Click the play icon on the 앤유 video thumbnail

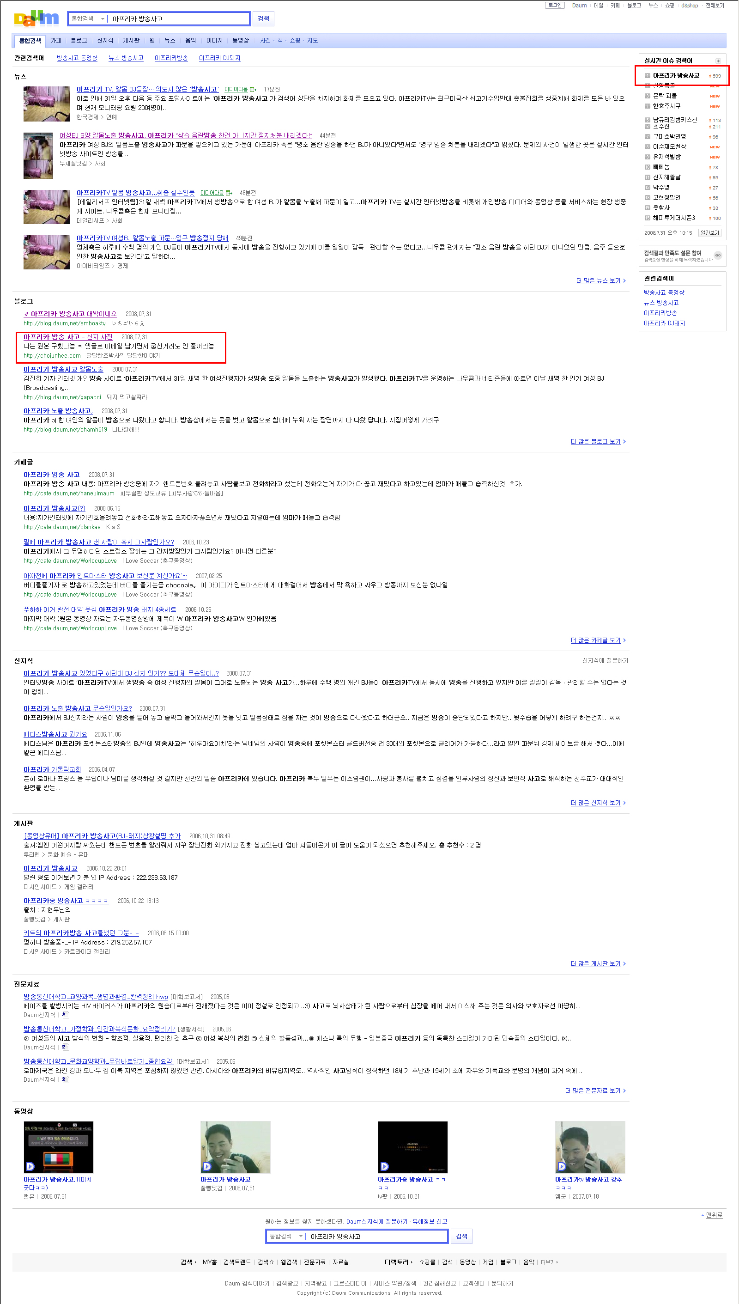[x=30, y=1166]
